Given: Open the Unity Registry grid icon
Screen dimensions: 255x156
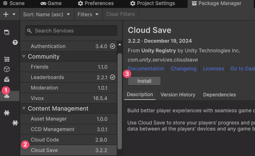Looking at the screenshot, I should click(7, 59).
